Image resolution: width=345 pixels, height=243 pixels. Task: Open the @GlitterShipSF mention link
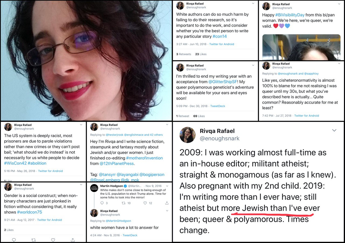pyautogui.click(x=223, y=82)
